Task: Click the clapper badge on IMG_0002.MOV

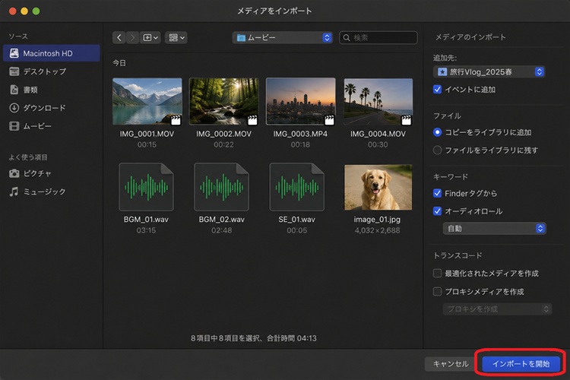Action: 252,119
